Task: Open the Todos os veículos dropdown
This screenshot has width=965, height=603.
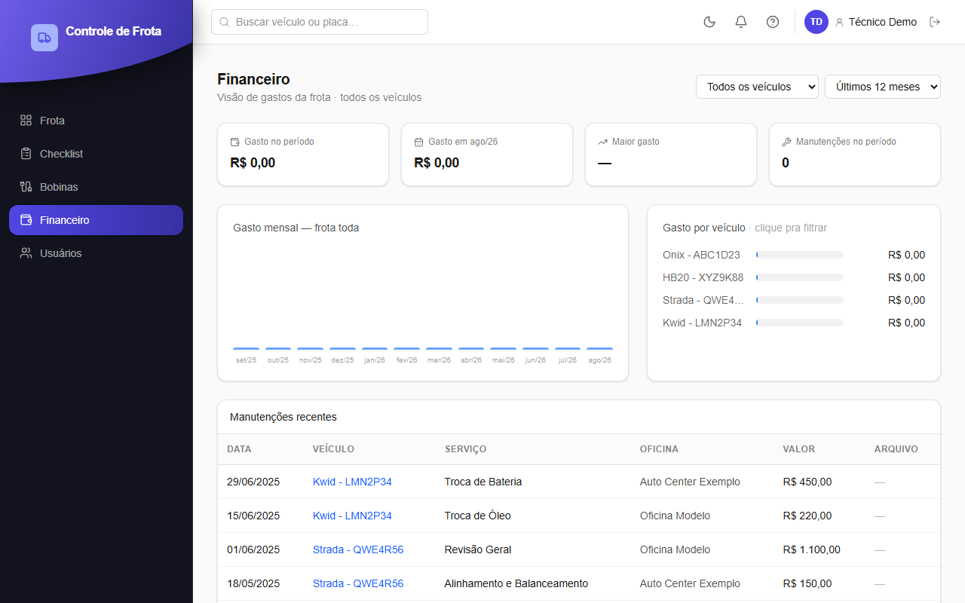Action: (x=757, y=87)
